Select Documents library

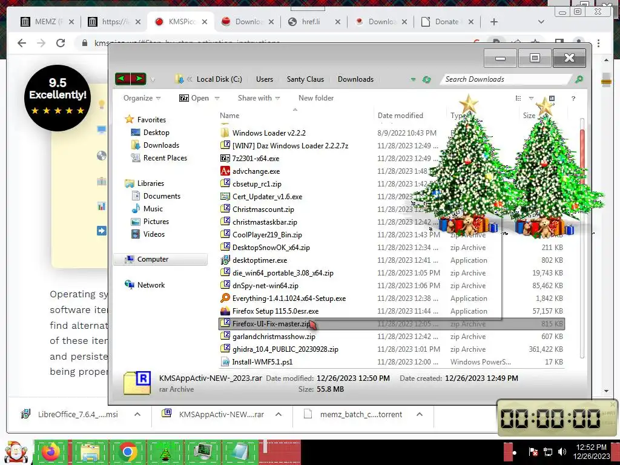tap(156, 196)
